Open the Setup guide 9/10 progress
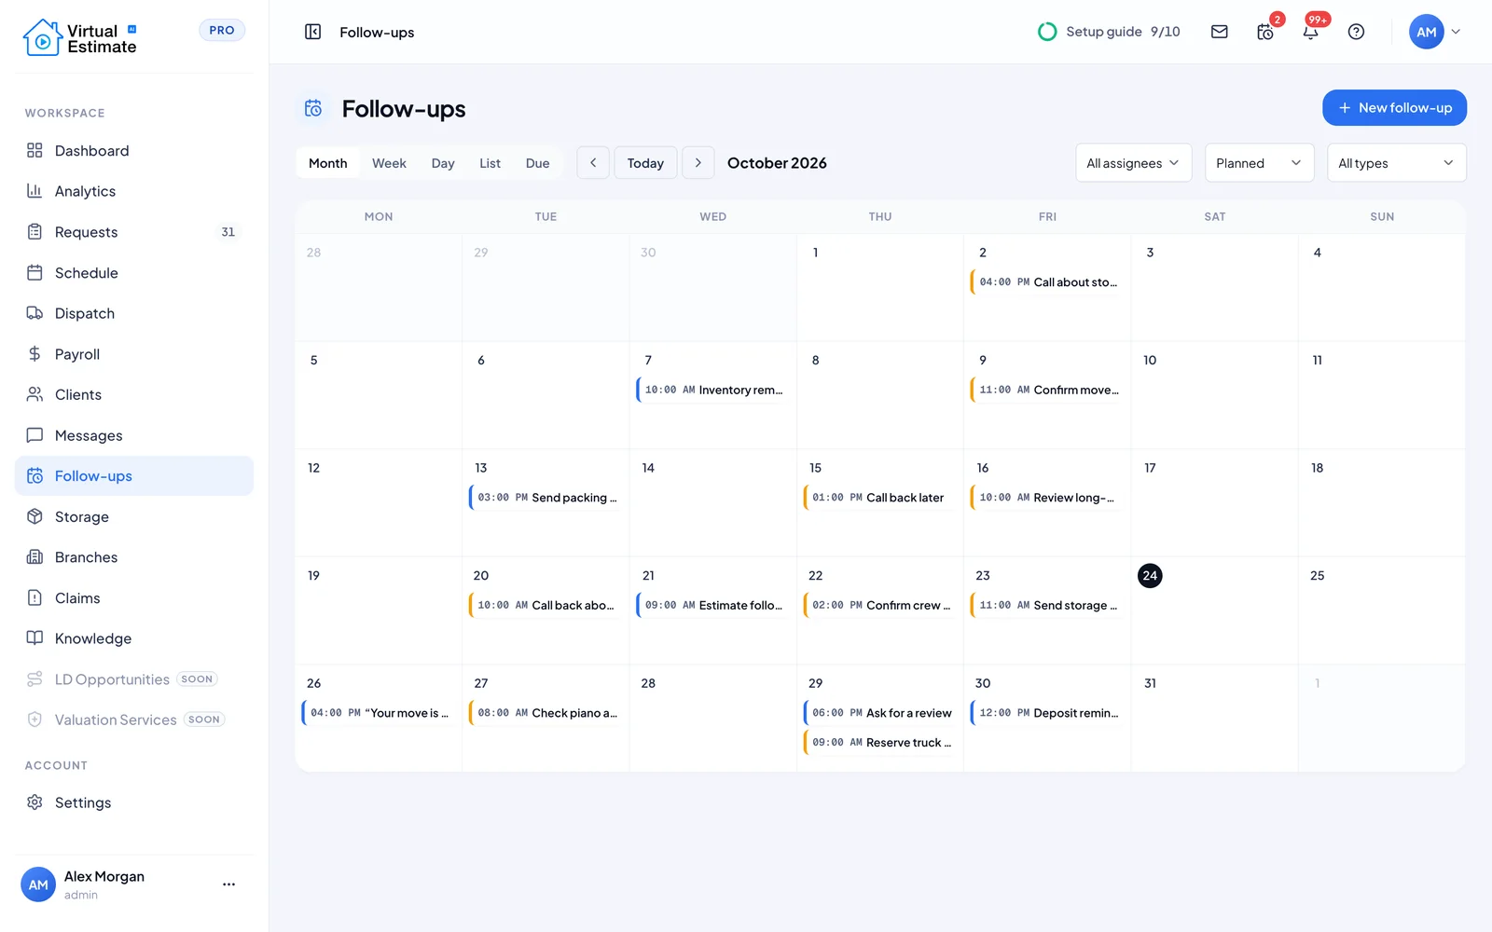The height and width of the screenshot is (932, 1492). point(1109,32)
